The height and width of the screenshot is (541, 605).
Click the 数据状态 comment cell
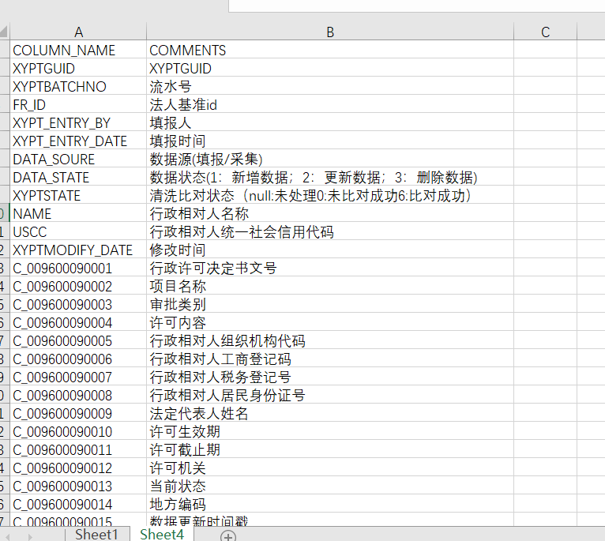tap(330, 177)
